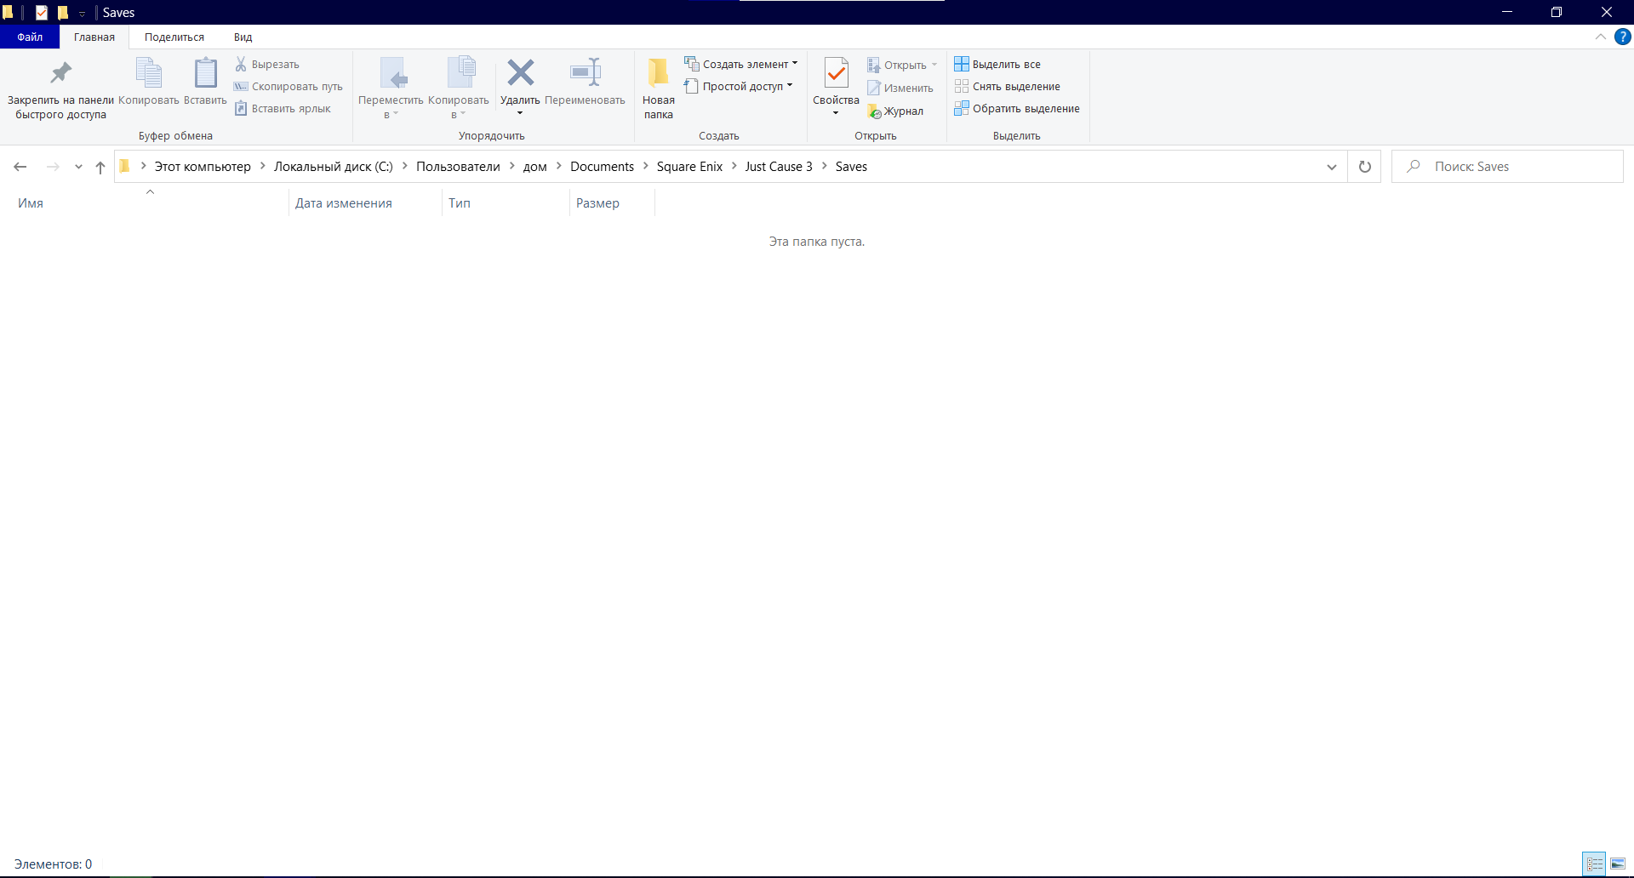This screenshot has height=878, width=1634.
Task: Switch to details view layout icon
Action: [x=1594, y=864]
